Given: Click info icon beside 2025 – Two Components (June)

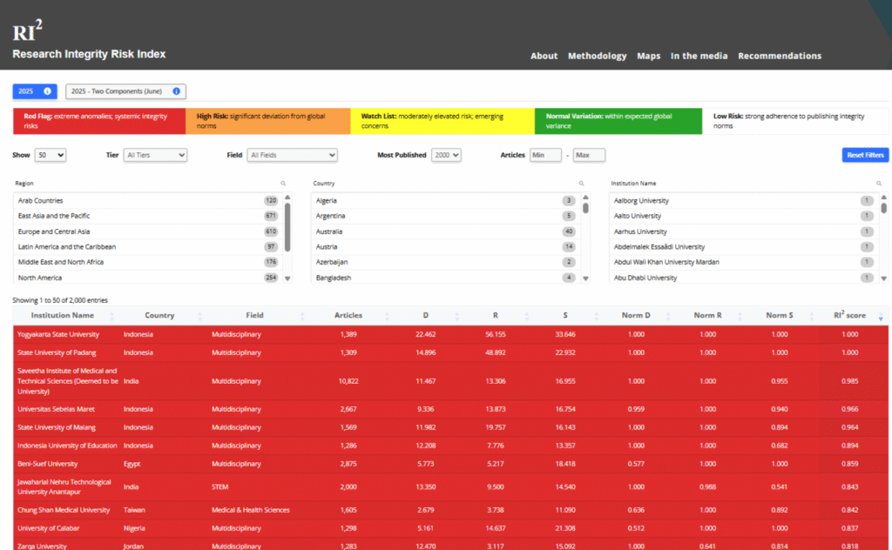Looking at the screenshot, I should point(176,91).
